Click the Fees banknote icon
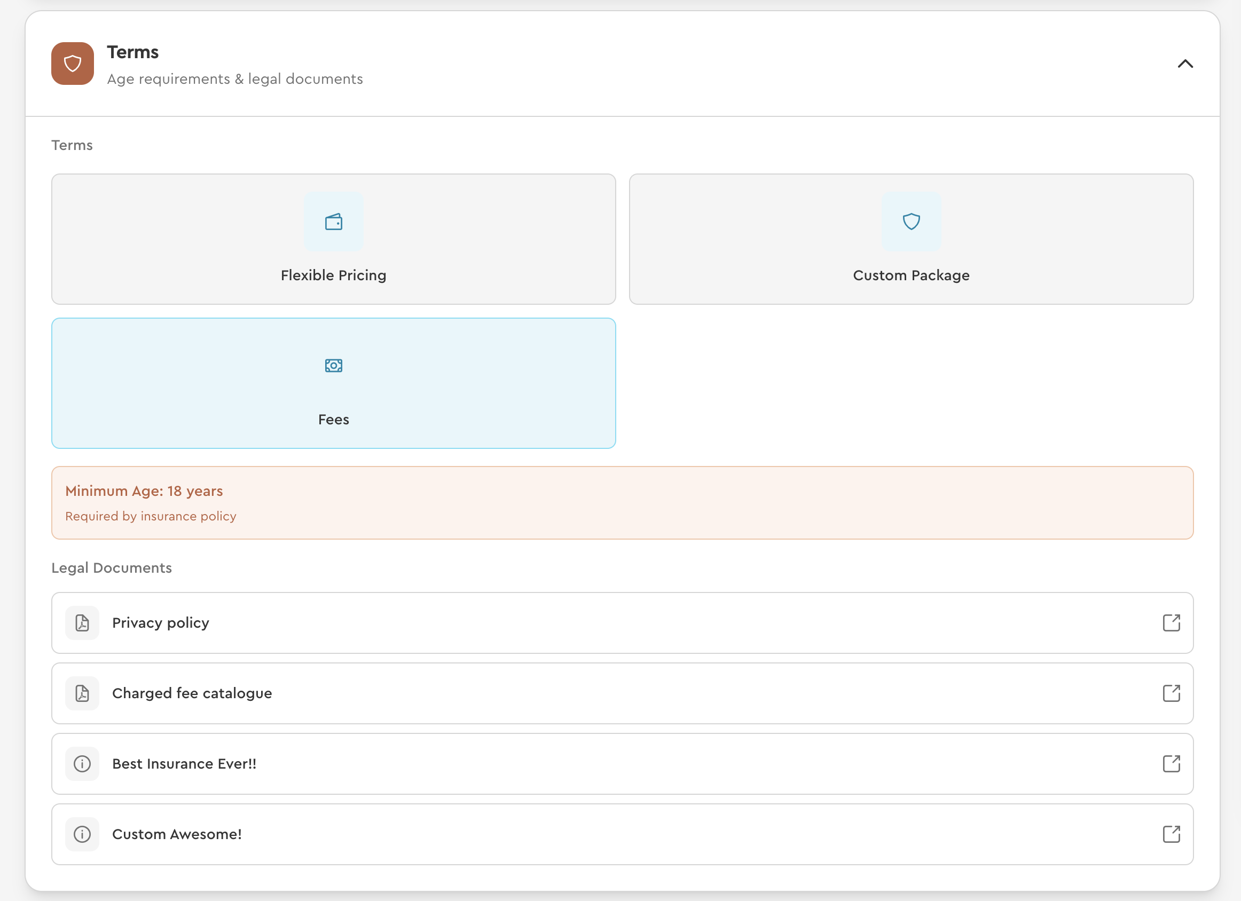 point(333,366)
